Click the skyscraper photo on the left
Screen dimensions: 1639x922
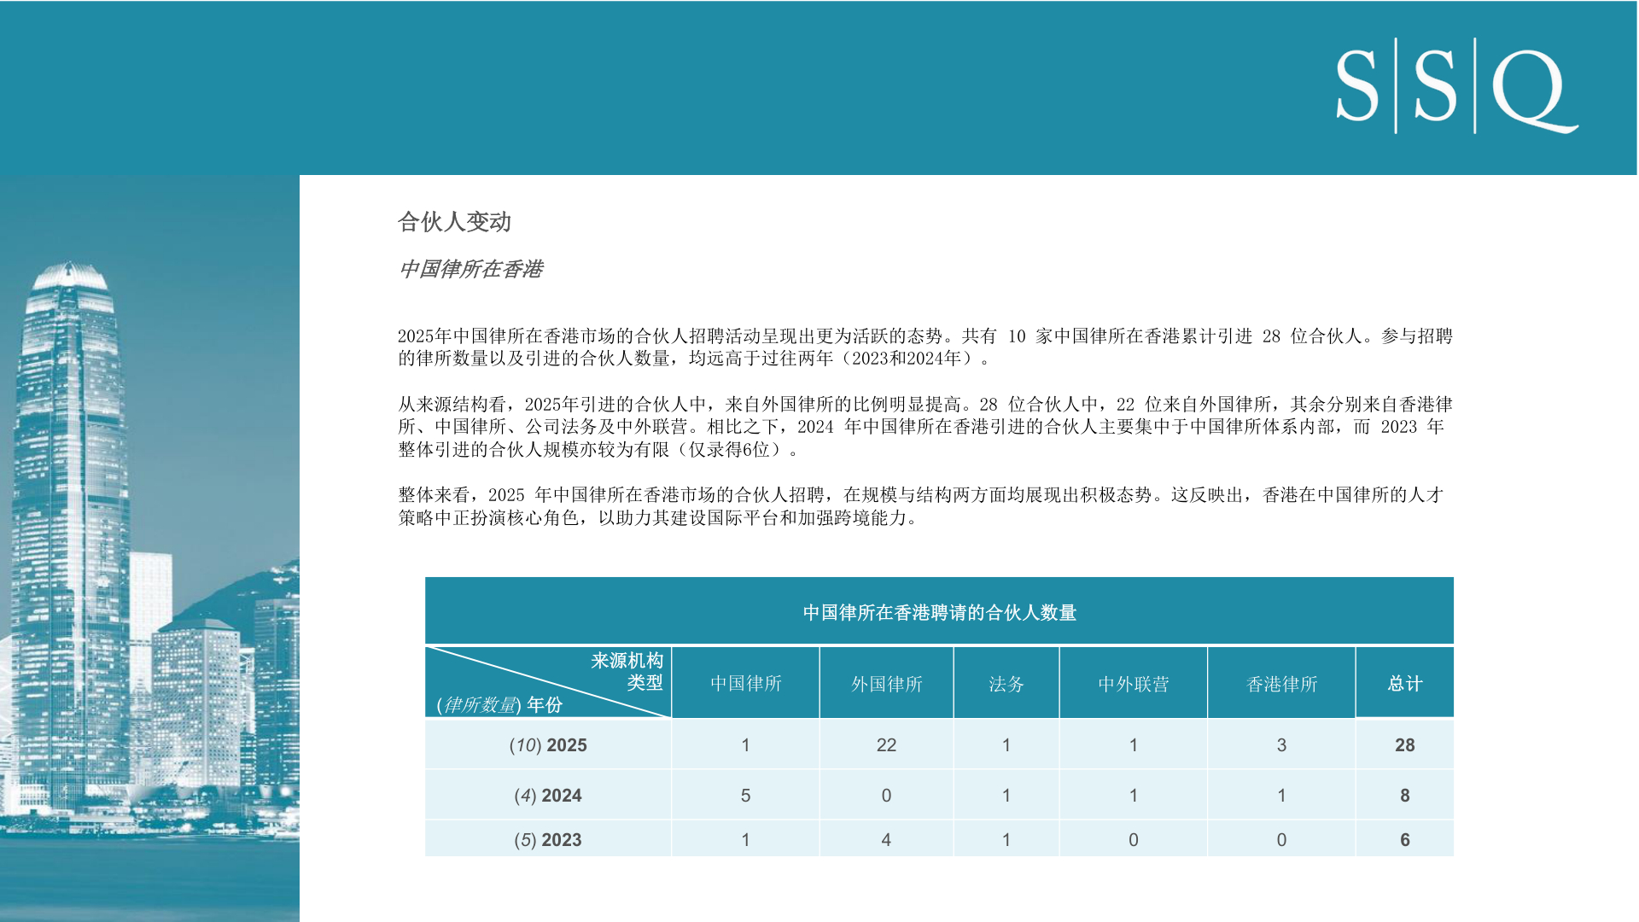coord(149,546)
